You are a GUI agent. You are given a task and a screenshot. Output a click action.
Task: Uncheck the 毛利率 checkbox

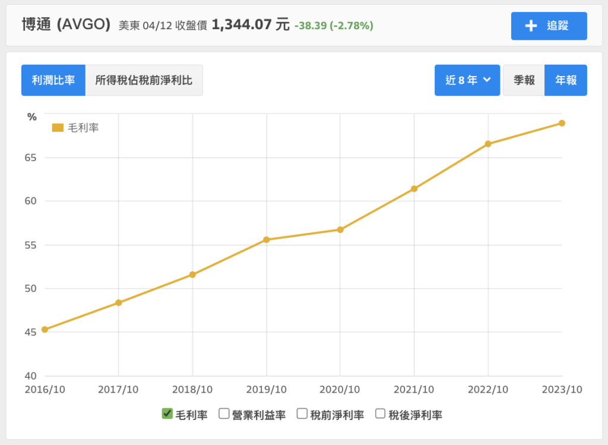click(x=167, y=414)
